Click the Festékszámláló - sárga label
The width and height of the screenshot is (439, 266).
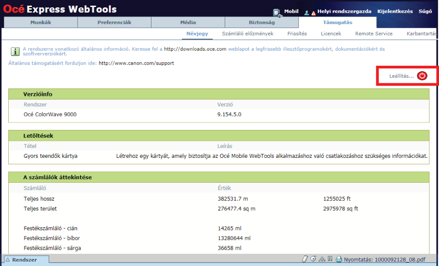point(52,248)
